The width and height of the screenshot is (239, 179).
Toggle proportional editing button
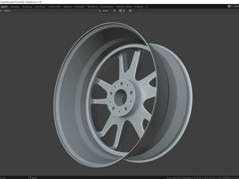click(x=130, y=11)
